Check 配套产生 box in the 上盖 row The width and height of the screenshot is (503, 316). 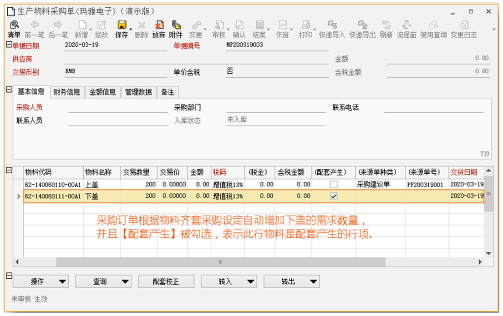pos(334,185)
